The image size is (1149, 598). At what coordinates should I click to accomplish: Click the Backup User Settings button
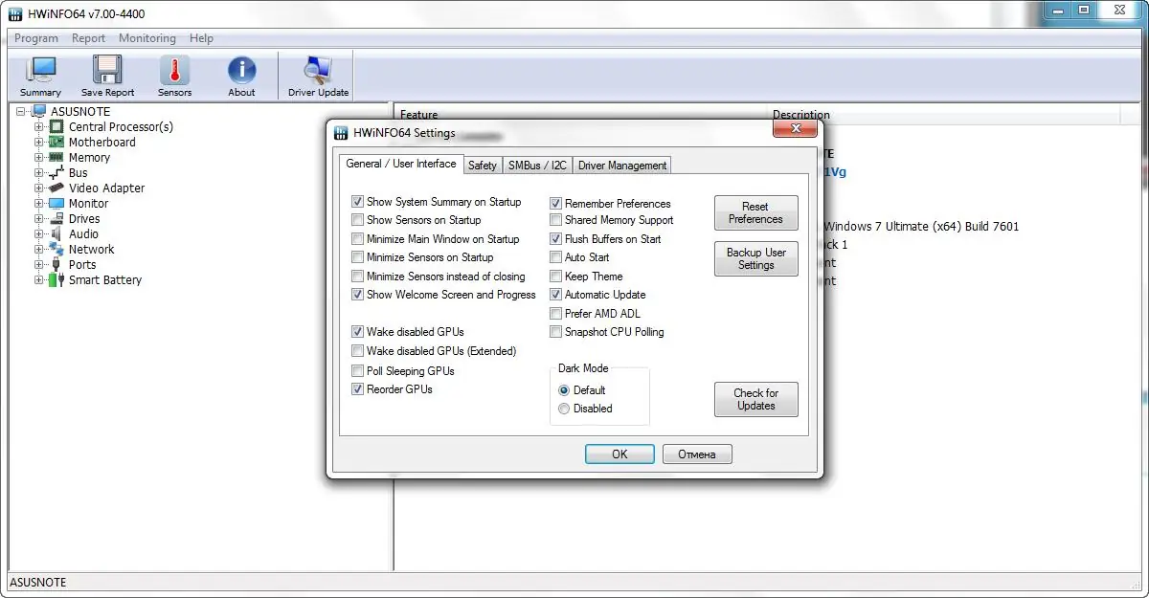pyautogui.click(x=755, y=258)
